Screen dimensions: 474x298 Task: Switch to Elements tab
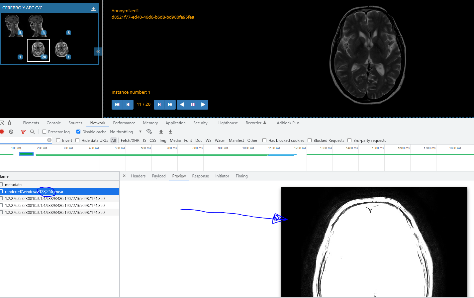31,123
